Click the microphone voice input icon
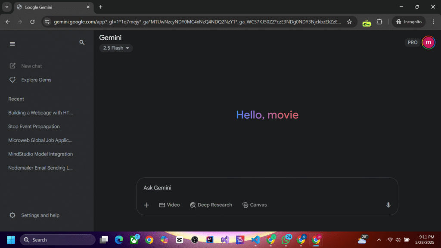This screenshot has height=248, width=441. [388, 205]
